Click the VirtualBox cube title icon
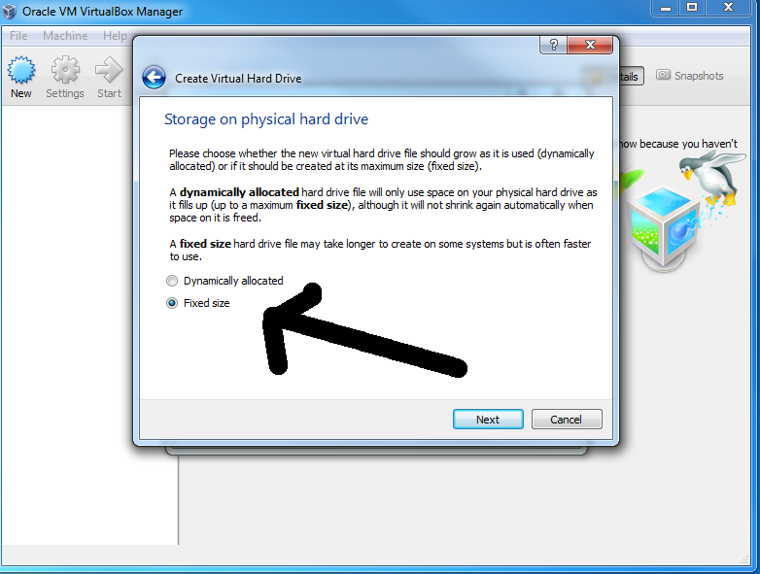The image size is (760, 574). (x=10, y=11)
